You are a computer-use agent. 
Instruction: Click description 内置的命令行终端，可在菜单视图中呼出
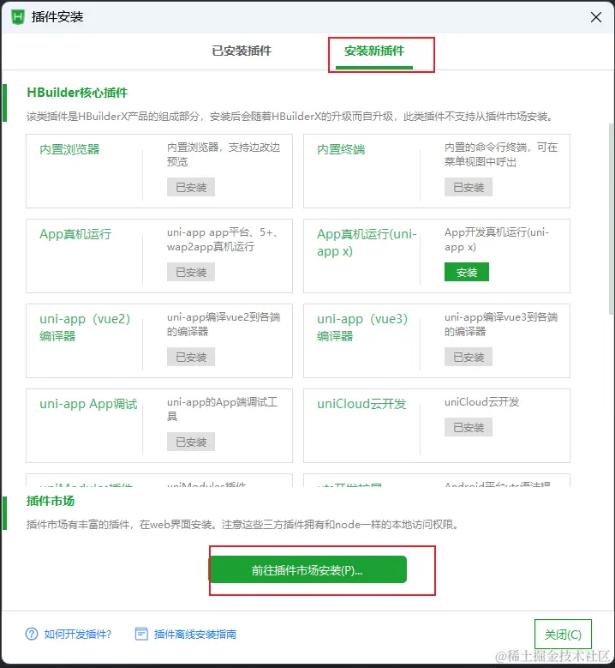coord(501,154)
